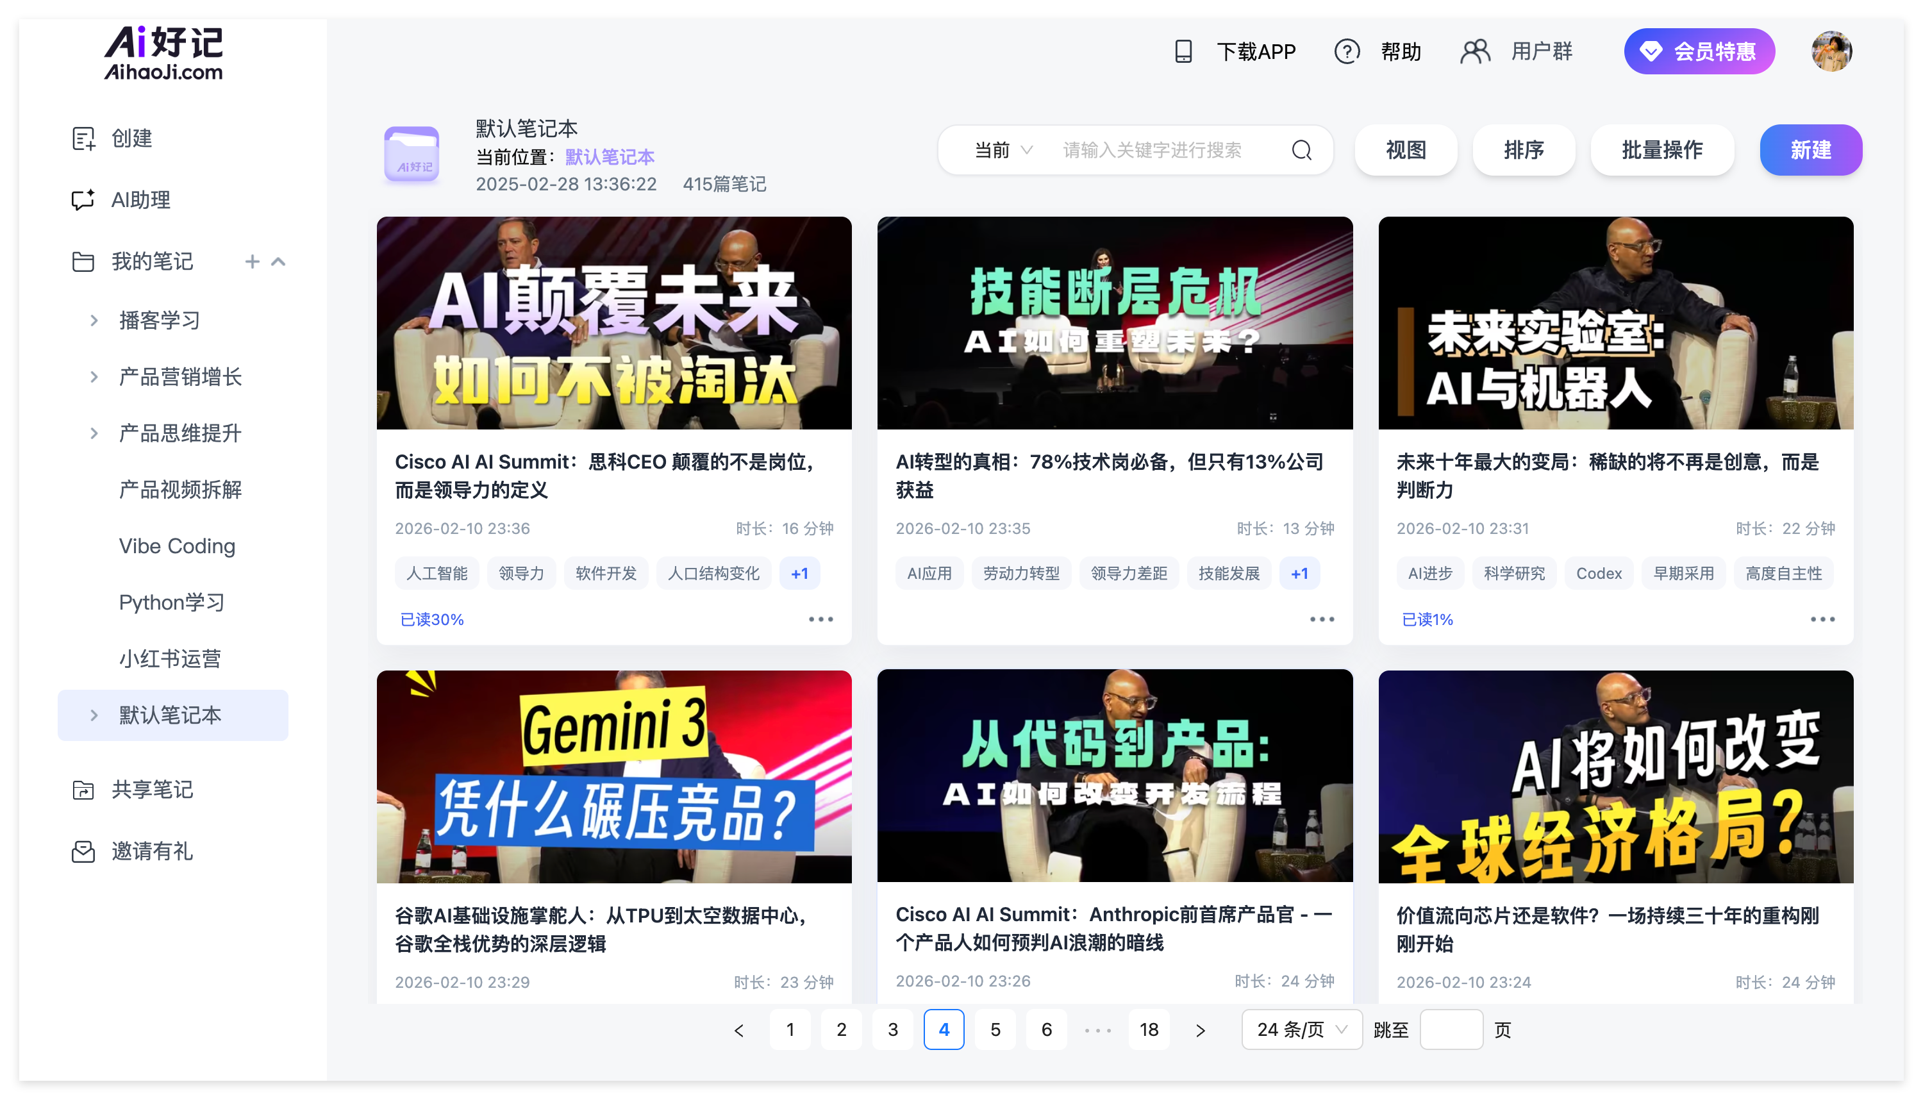Click the 已读1% reading progress
1923x1100 pixels.
[x=1427, y=619]
